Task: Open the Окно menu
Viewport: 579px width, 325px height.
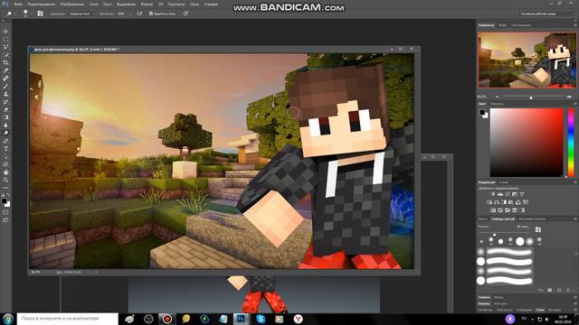Action: [195, 4]
